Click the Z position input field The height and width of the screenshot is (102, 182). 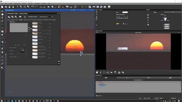click(x=167, y=28)
